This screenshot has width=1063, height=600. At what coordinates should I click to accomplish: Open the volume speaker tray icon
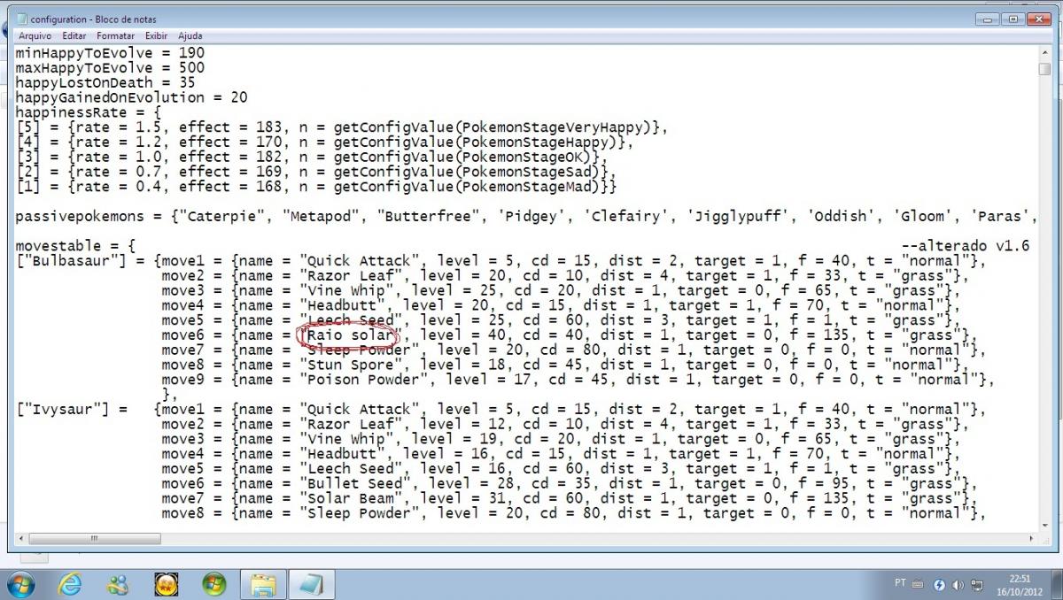[x=958, y=585]
